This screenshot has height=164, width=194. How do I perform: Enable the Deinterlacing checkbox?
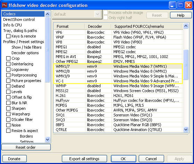pyautogui.click(x=8, y=64)
